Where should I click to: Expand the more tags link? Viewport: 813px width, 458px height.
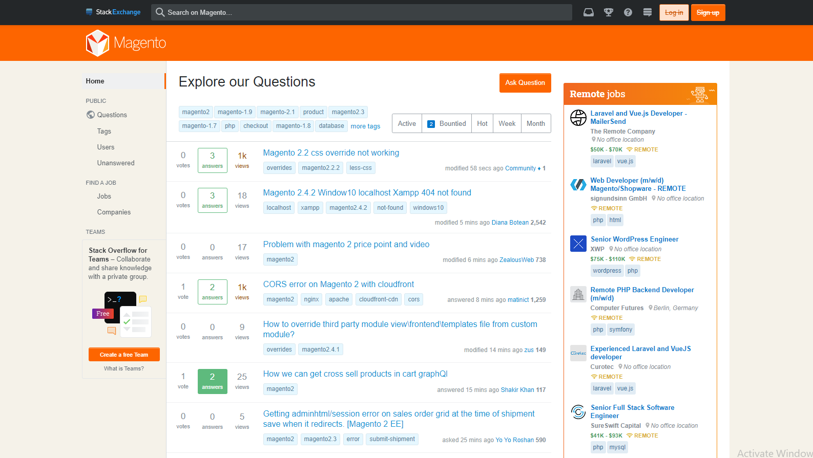pyautogui.click(x=365, y=126)
